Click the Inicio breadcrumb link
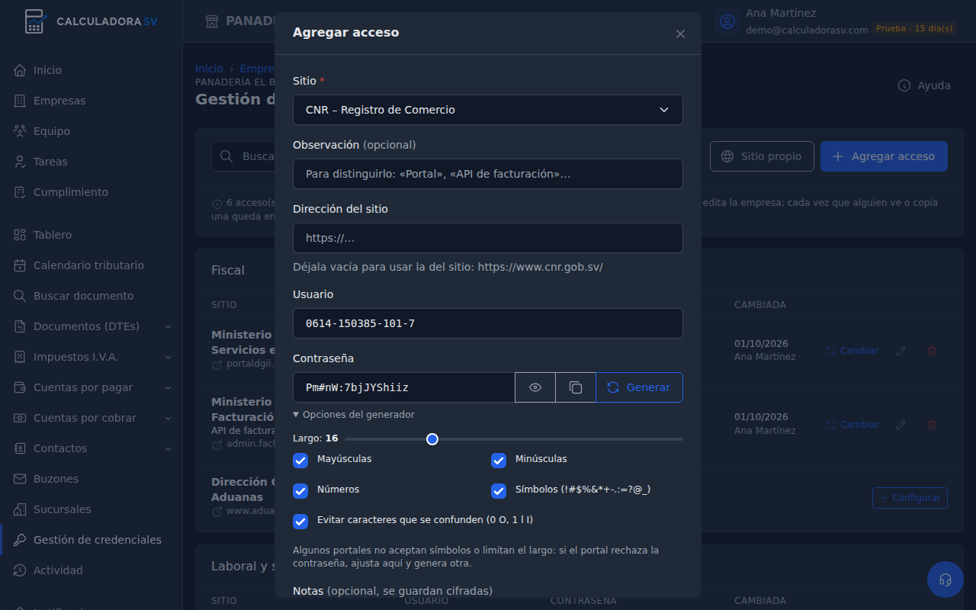The image size is (976, 610). [209, 69]
